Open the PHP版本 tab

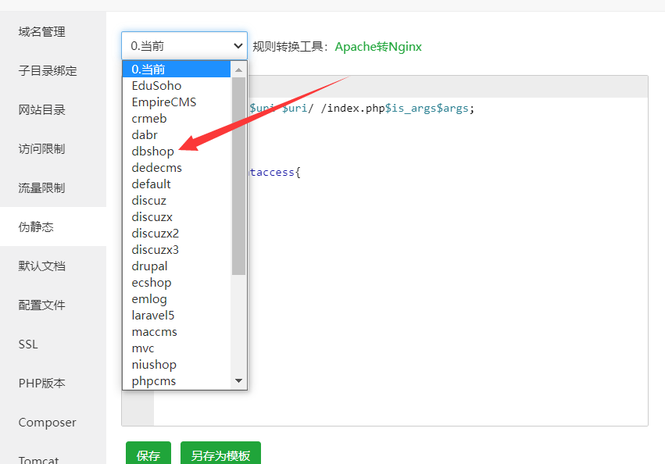42,384
